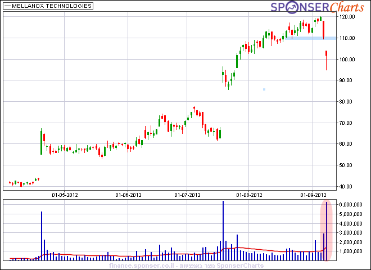Click the tallest volume spike in late July
The image size is (371, 270).
click(x=223, y=231)
